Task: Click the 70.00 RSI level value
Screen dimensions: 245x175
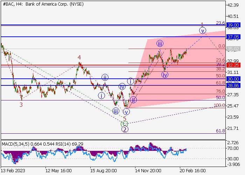Action: [x=233, y=148]
